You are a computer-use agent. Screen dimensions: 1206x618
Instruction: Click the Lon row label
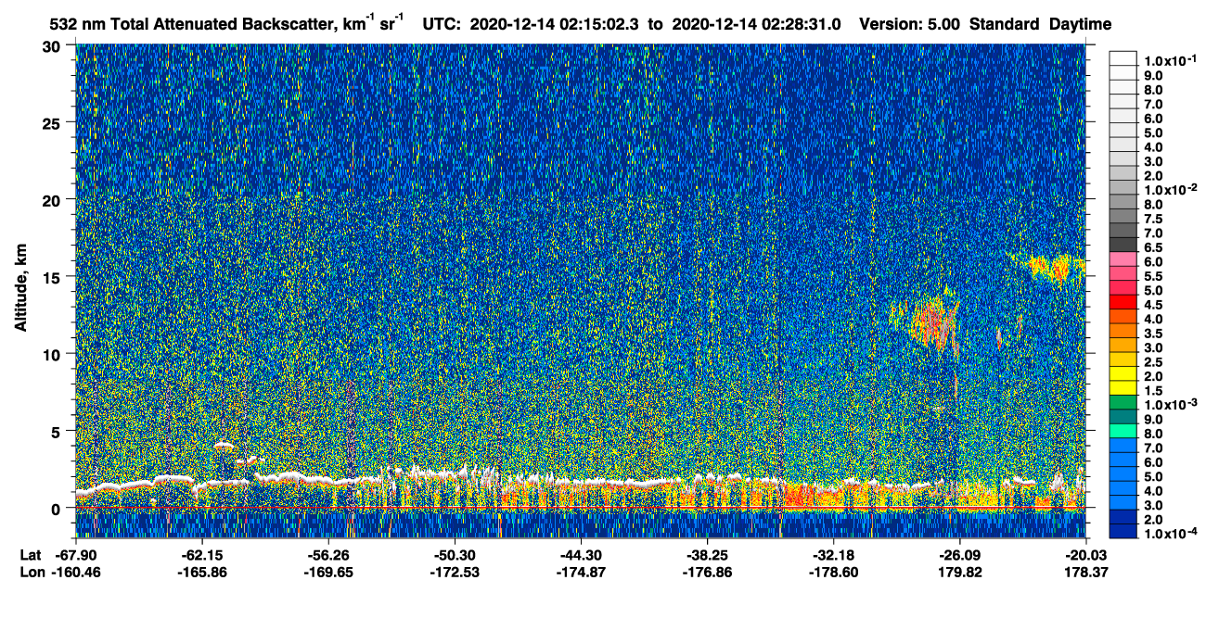32,573
